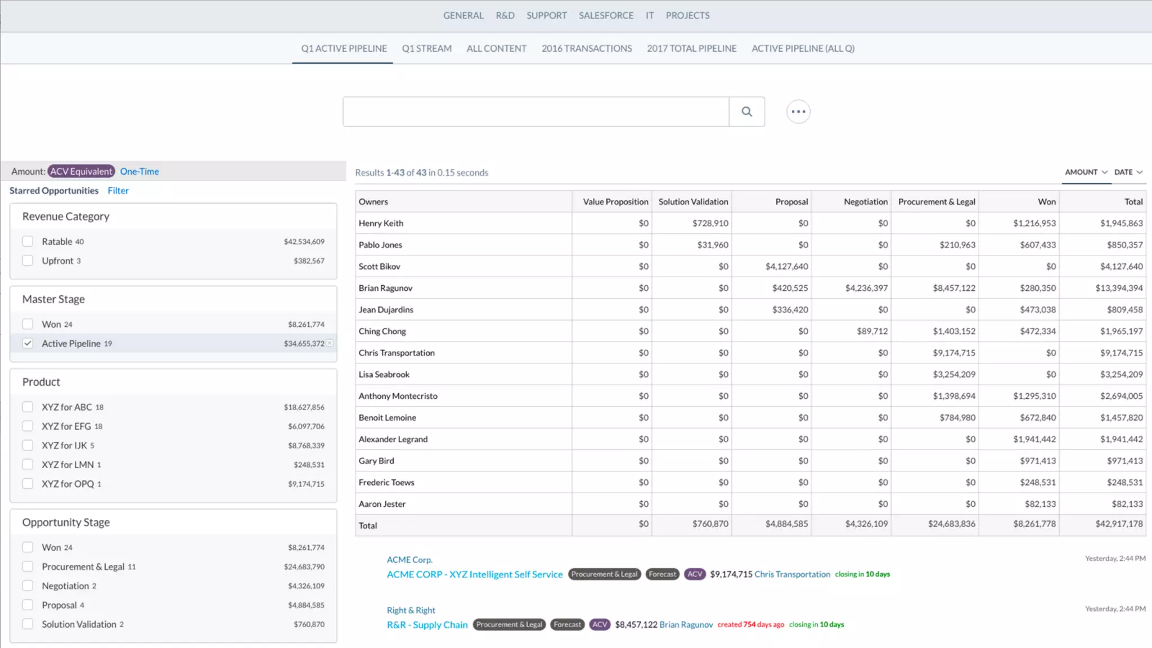Screen dimensions: 1152x648
Task: Switch to the Q1 STREAM tab
Action: click(426, 48)
